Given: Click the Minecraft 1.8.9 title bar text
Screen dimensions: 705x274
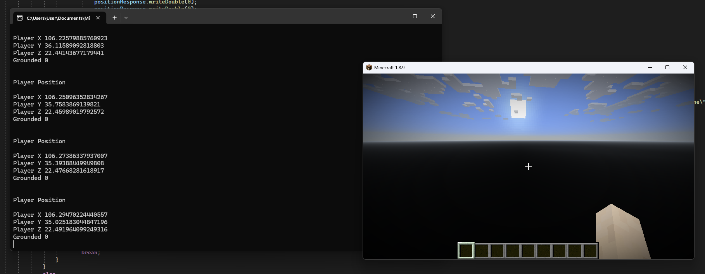Looking at the screenshot, I should point(389,68).
